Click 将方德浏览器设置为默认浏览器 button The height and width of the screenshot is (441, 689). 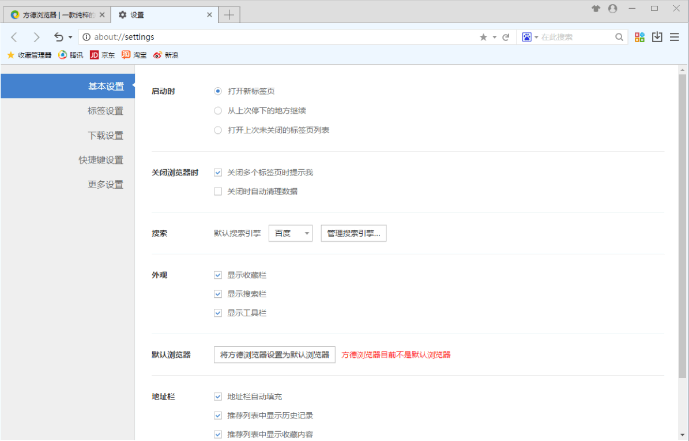[x=274, y=355]
